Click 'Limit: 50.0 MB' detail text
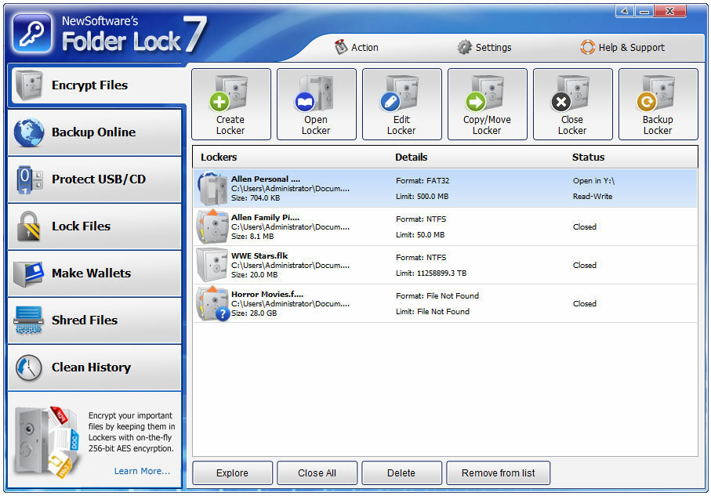 coord(420,235)
